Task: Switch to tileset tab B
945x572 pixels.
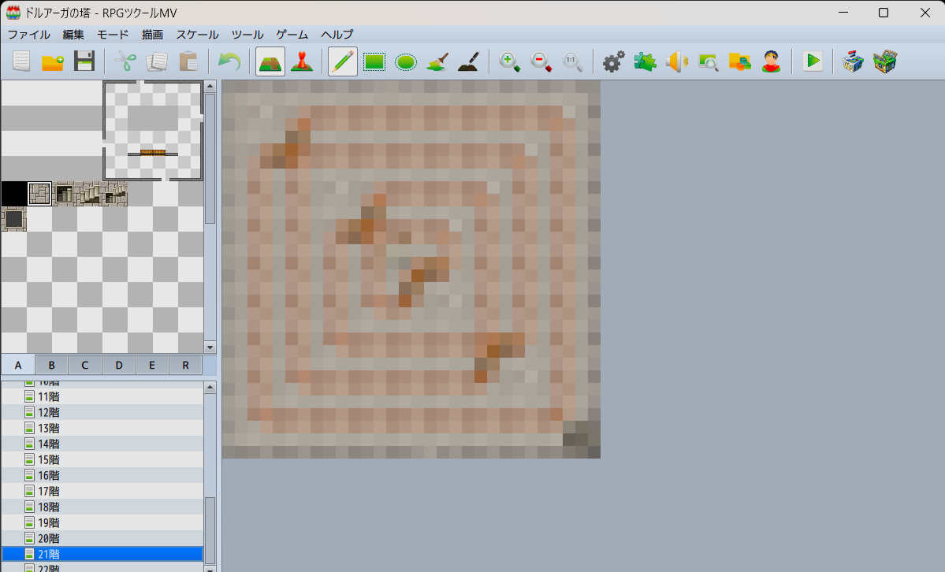Action: click(x=51, y=366)
